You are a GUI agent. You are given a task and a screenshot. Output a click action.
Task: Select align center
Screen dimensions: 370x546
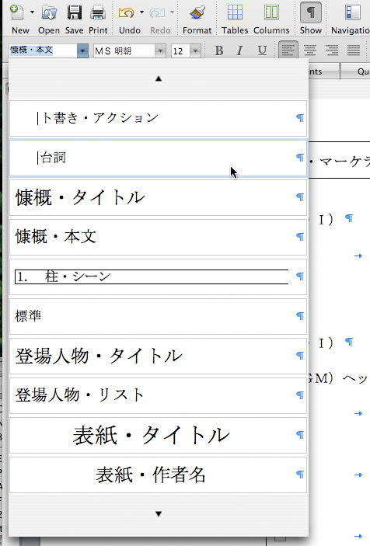coord(309,50)
